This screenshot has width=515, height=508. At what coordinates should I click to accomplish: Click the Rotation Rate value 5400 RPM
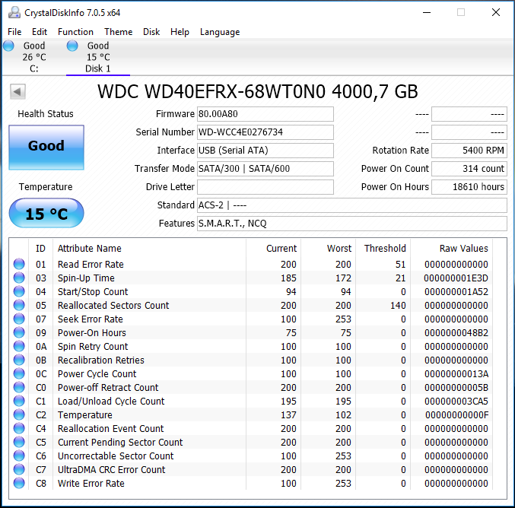(x=469, y=151)
